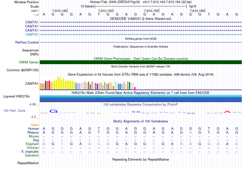Click the tallest yellow GTEx expression bar

[x=58, y=83]
